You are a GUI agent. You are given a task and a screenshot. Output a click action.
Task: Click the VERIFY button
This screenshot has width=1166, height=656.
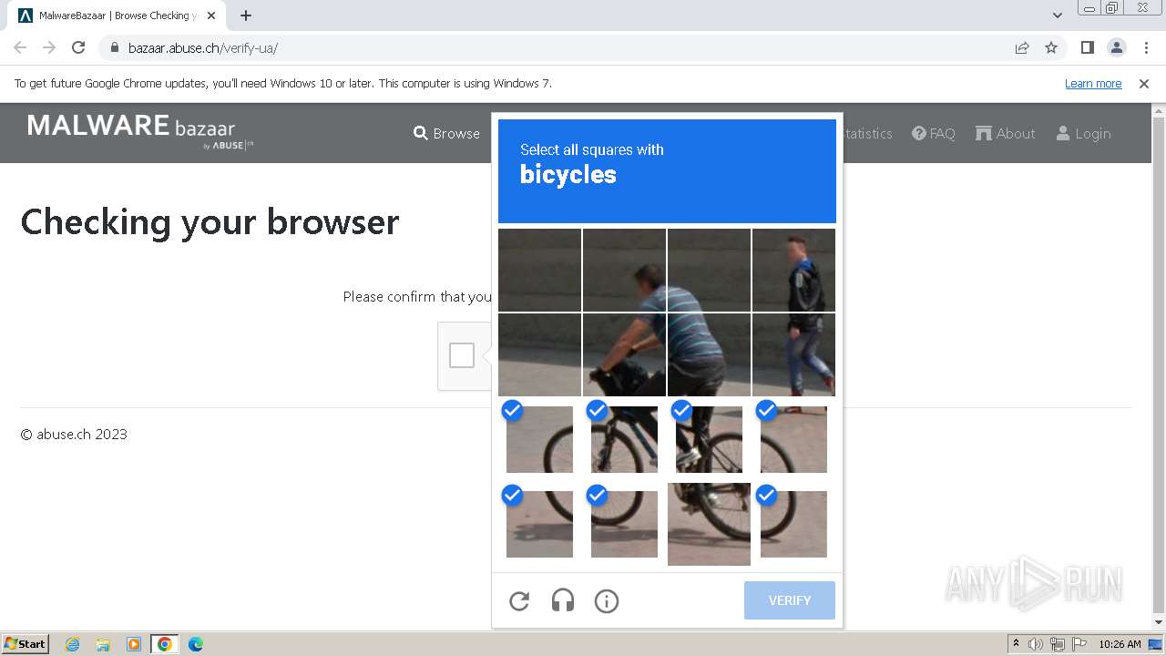(790, 600)
